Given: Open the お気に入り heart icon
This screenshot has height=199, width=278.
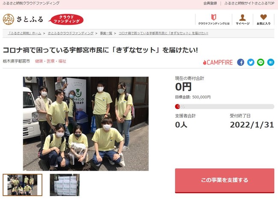Looking at the screenshot, I should click(x=263, y=17).
